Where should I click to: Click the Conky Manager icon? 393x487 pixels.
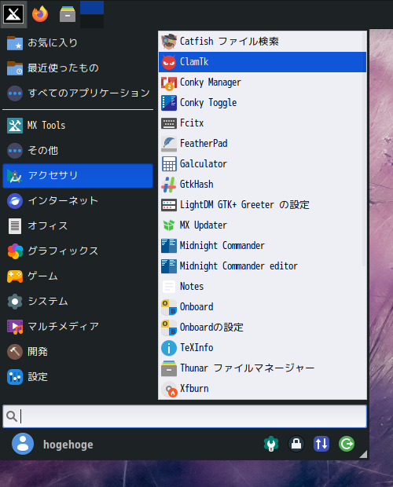(x=169, y=82)
